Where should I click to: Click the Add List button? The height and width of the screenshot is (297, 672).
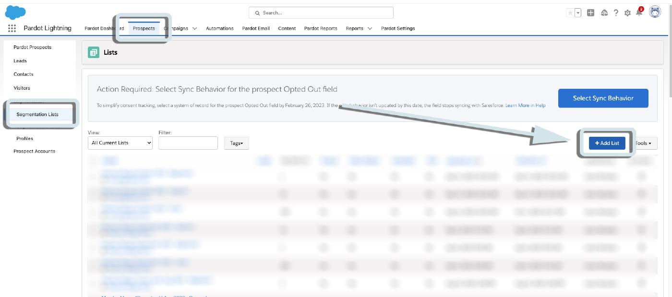(x=607, y=143)
